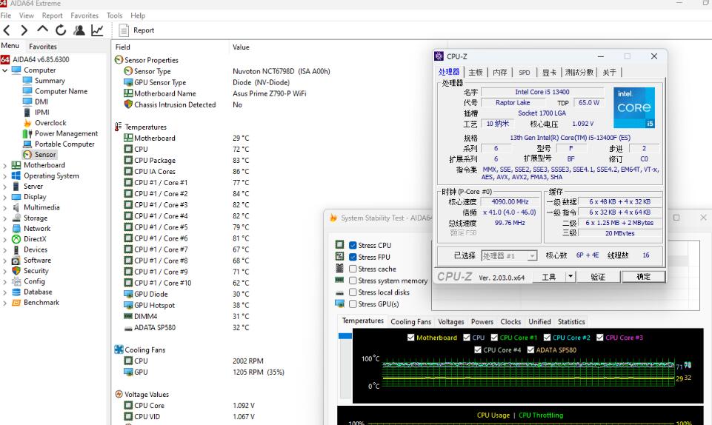
Task: Open the CPU-Z tools dropdown arrow
Action: 570,276
